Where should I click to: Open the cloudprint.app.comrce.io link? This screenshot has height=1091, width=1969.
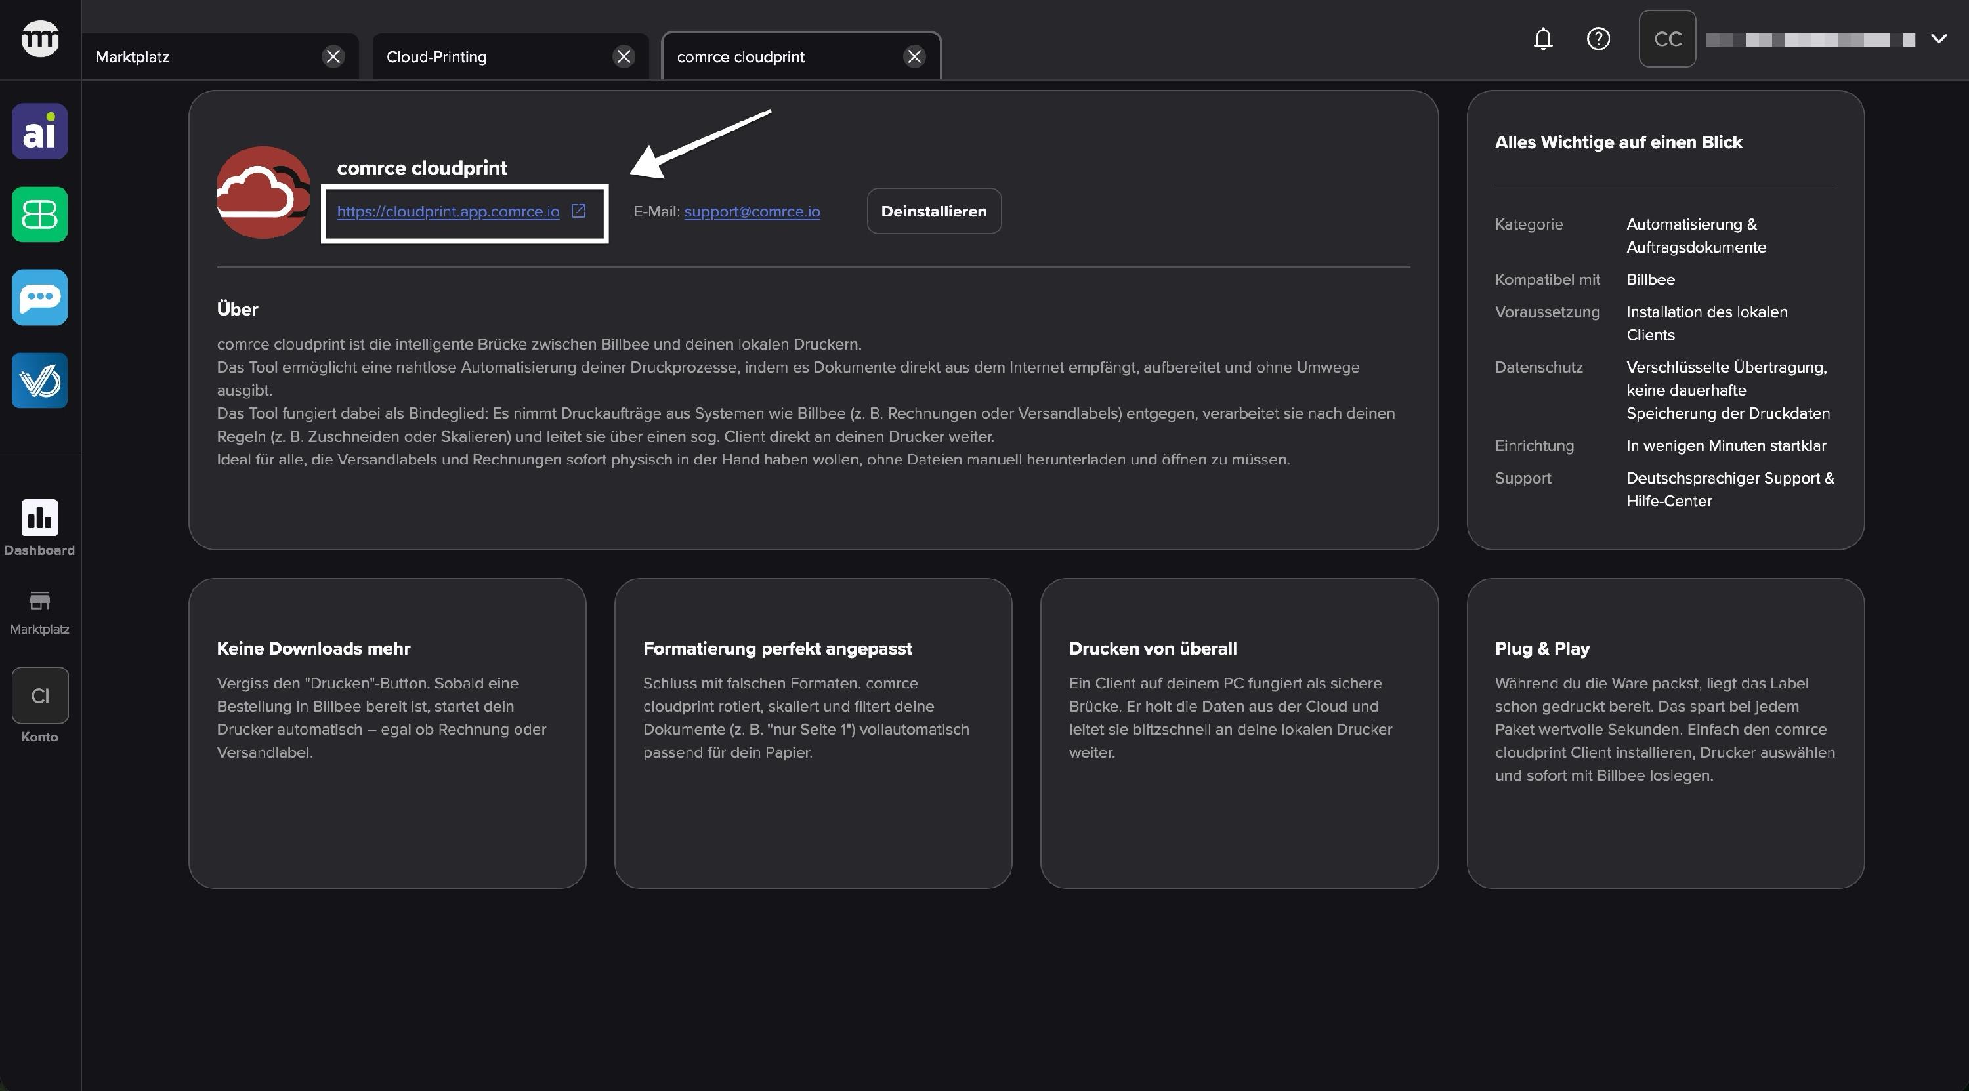pos(448,212)
